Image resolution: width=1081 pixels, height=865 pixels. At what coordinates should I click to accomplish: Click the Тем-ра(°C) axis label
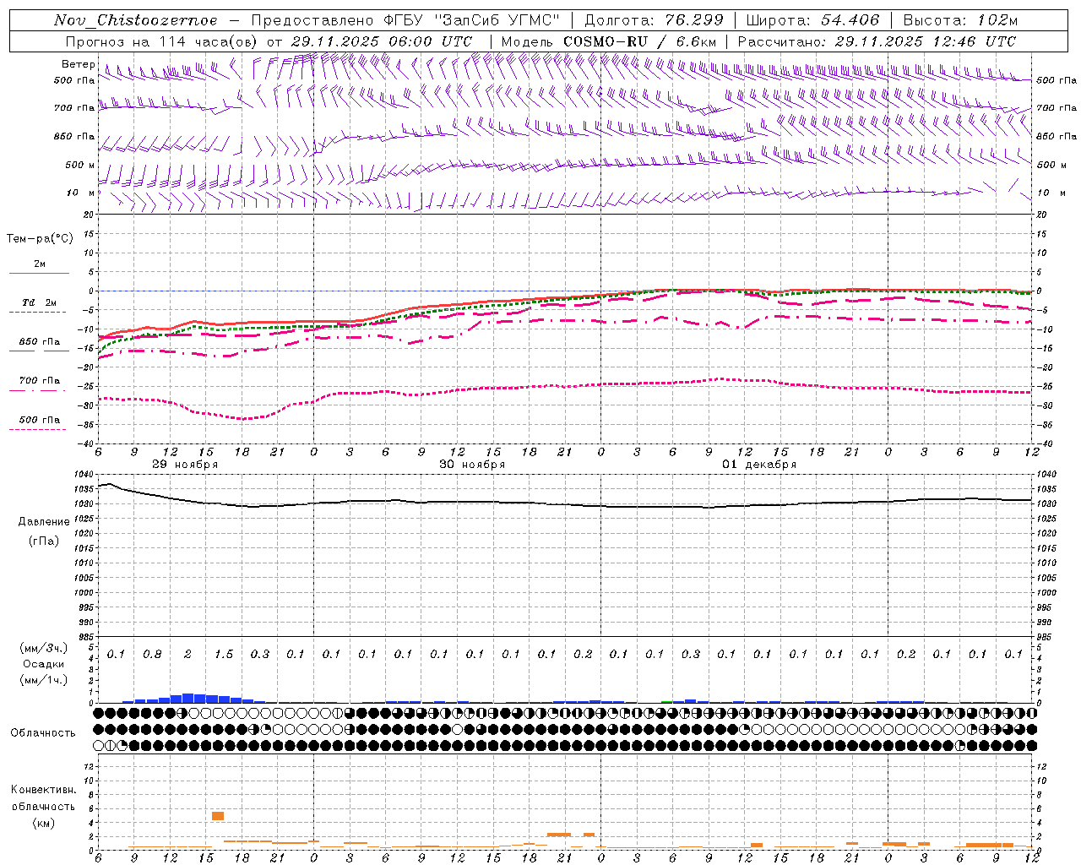click(40, 239)
